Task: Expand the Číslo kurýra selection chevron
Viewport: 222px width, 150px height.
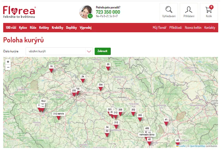Action: coord(89,51)
